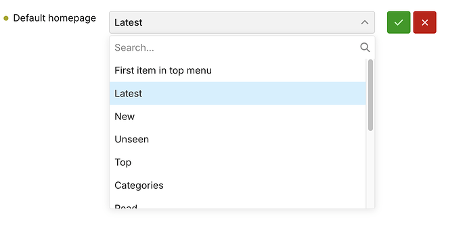Focus the Search... filter field
467x251 pixels.
pyautogui.click(x=237, y=47)
